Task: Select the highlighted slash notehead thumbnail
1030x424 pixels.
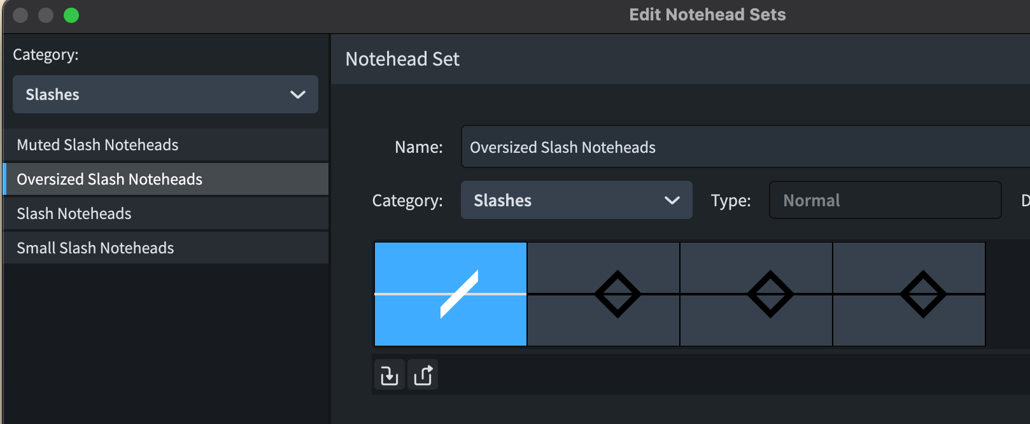Action: pyautogui.click(x=450, y=294)
